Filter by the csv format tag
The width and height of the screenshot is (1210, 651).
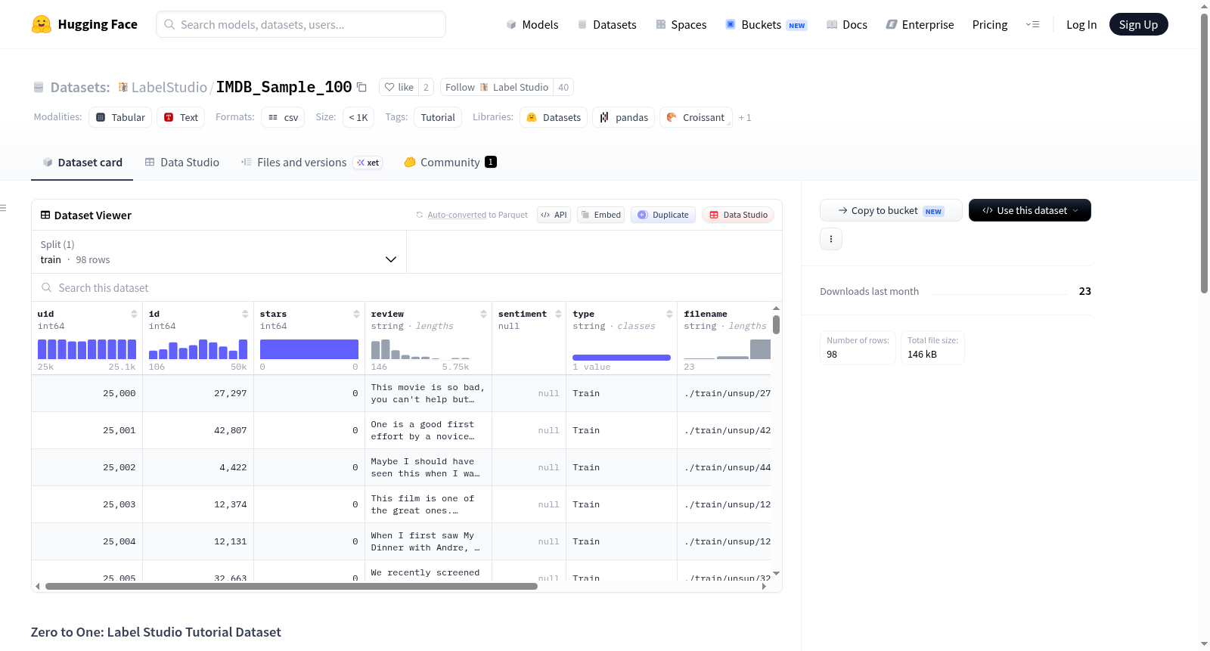click(x=283, y=117)
